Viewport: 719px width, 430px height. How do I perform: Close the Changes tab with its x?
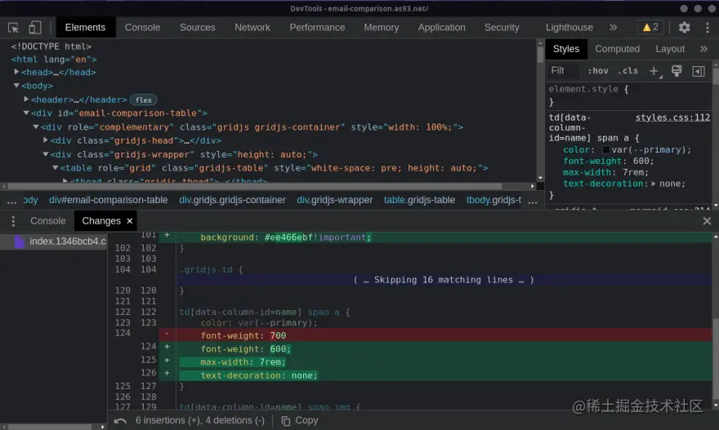pyautogui.click(x=130, y=221)
